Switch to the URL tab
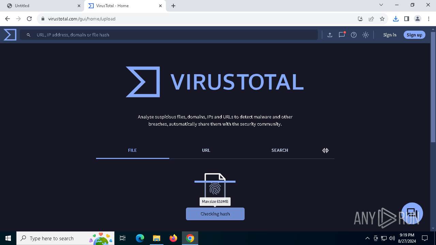The image size is (436, 245). tap(206, 150)
